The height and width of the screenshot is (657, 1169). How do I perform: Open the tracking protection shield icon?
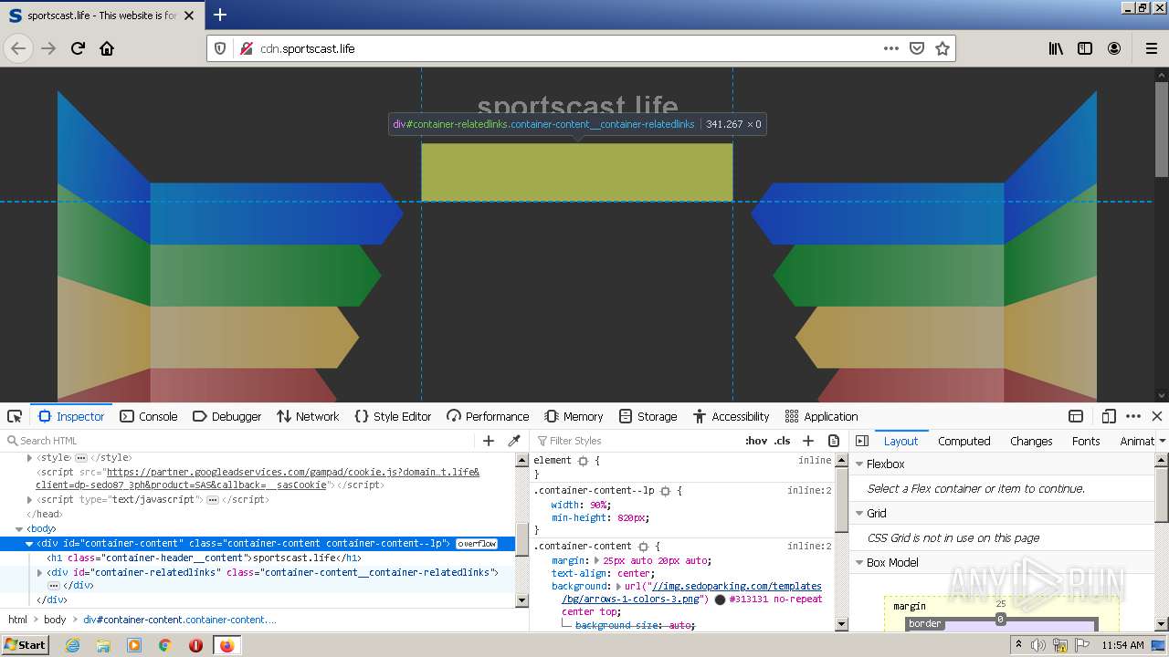[x=220, y=48]
